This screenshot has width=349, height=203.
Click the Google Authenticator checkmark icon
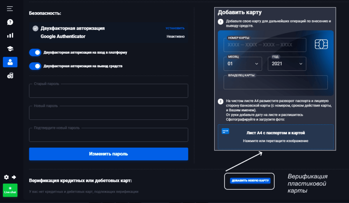click(x=35, y=29)
